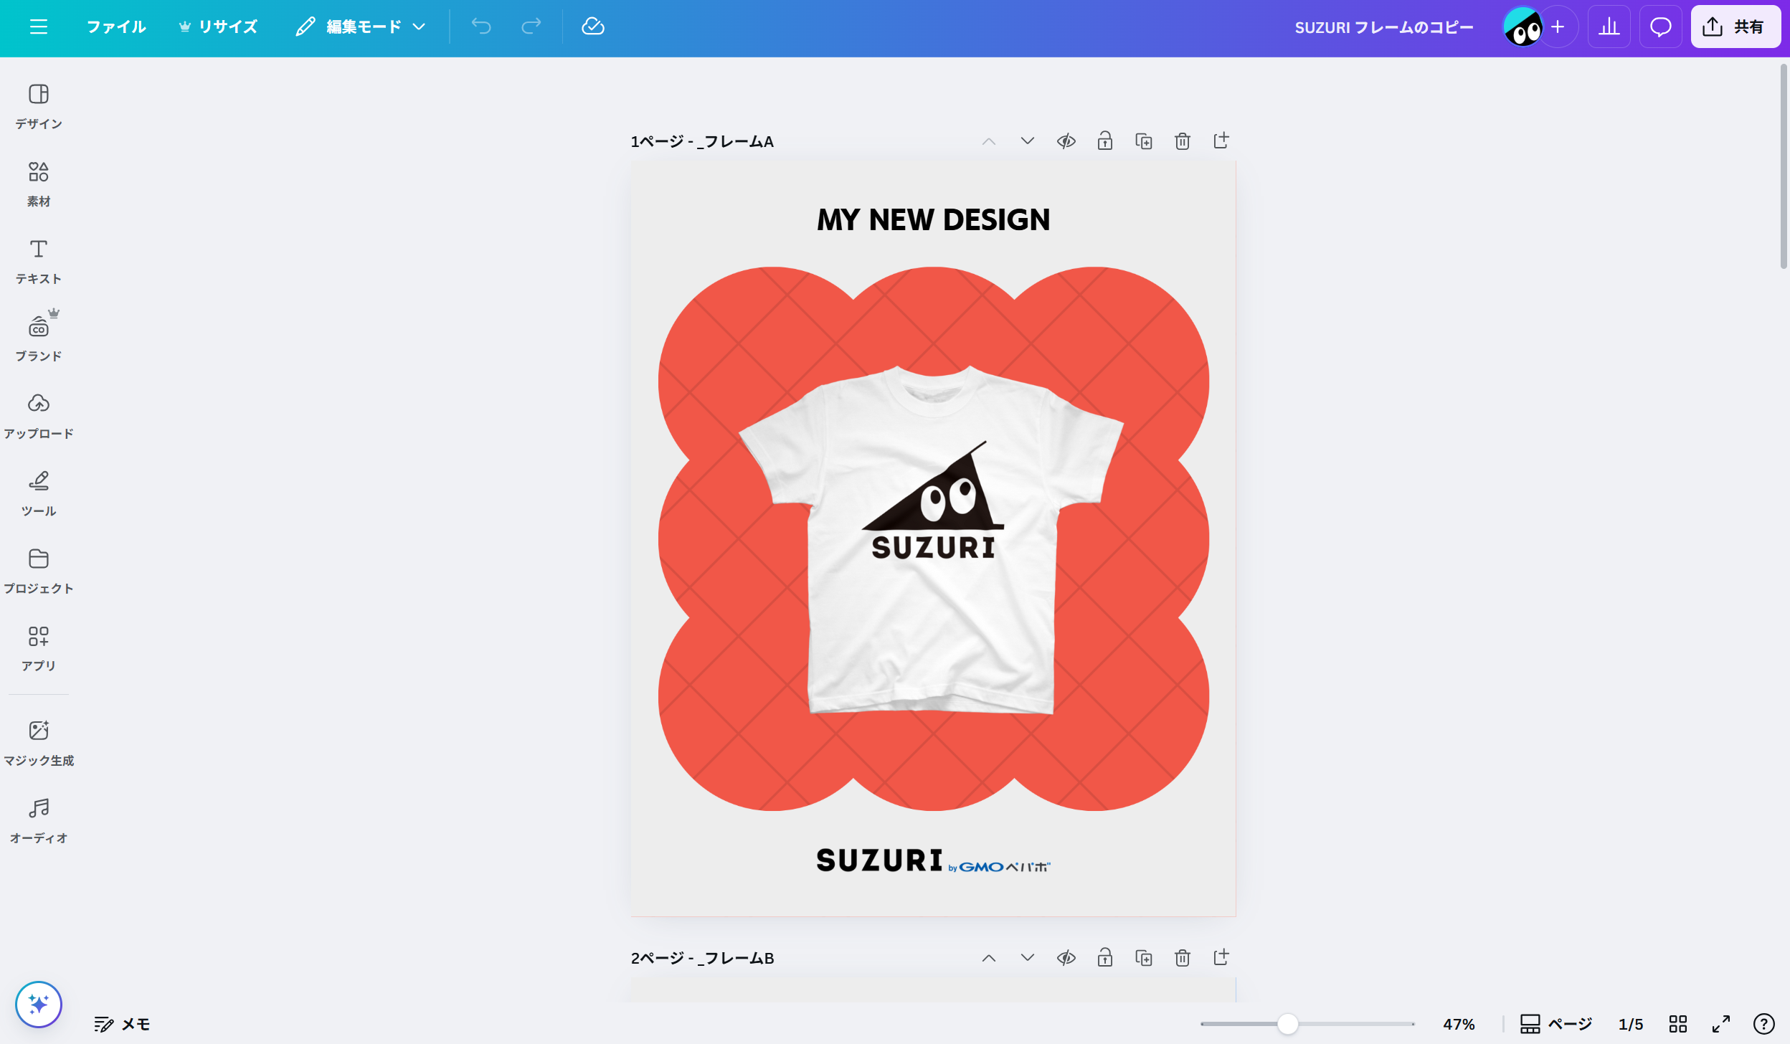Viewport: 1790px width, 1044px height.
Task: Open the メモ notes button
Action: [122, 1024]
